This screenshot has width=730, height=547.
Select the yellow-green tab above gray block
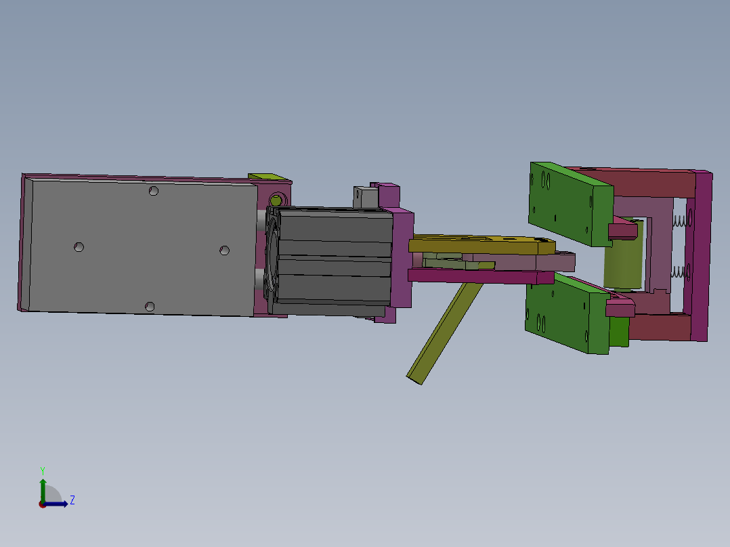(x=269, y=177)
